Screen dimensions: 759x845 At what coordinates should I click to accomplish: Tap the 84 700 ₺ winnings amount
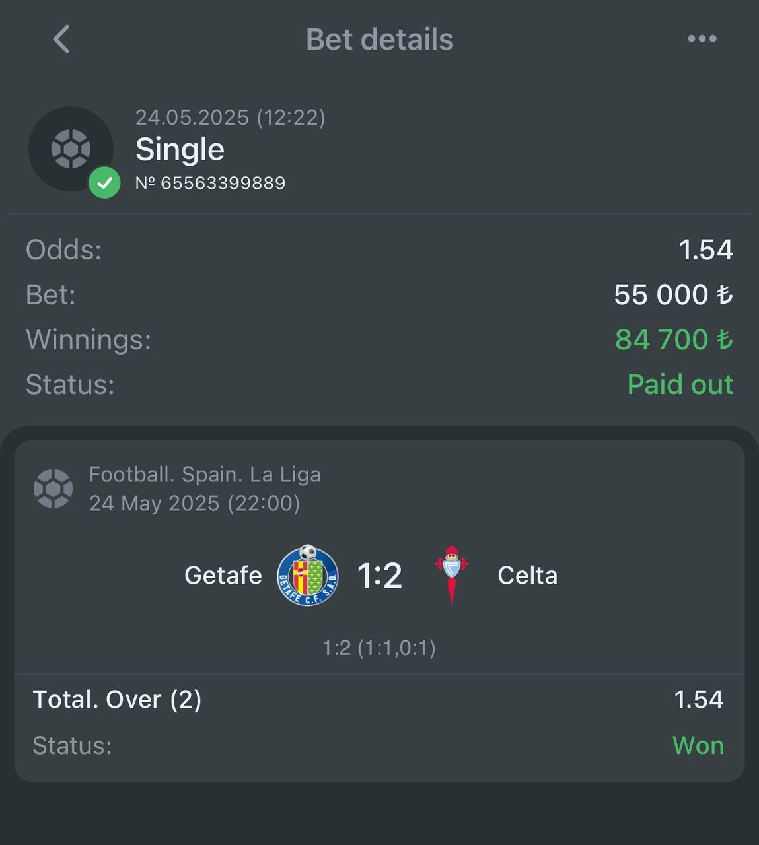[x=674, y=339]
